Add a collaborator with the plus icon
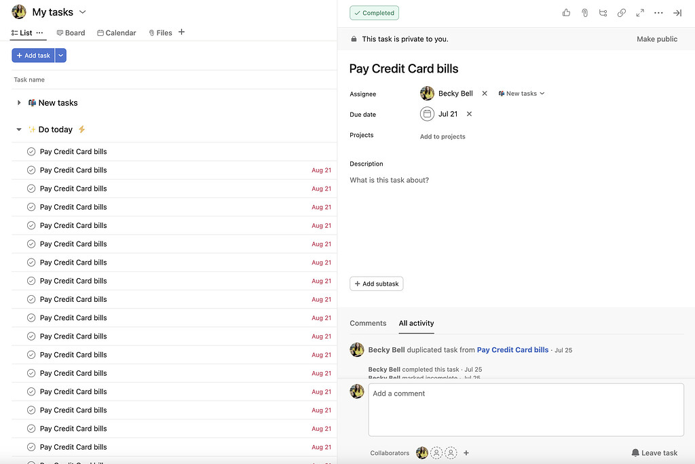Screen dimensions: 695x464 tap(466, 452)
